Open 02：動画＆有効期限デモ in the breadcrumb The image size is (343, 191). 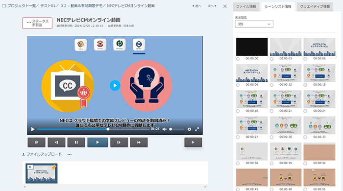click(x=82, y=6)
